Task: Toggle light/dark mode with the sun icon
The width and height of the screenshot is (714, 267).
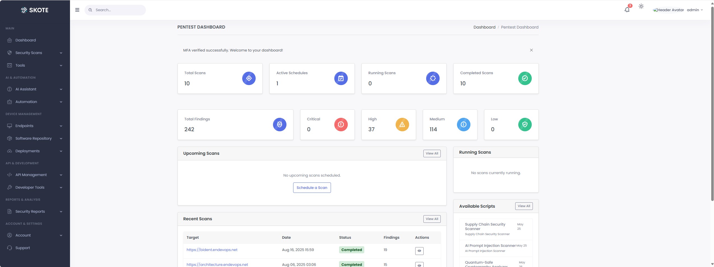Action: (641, 6)
